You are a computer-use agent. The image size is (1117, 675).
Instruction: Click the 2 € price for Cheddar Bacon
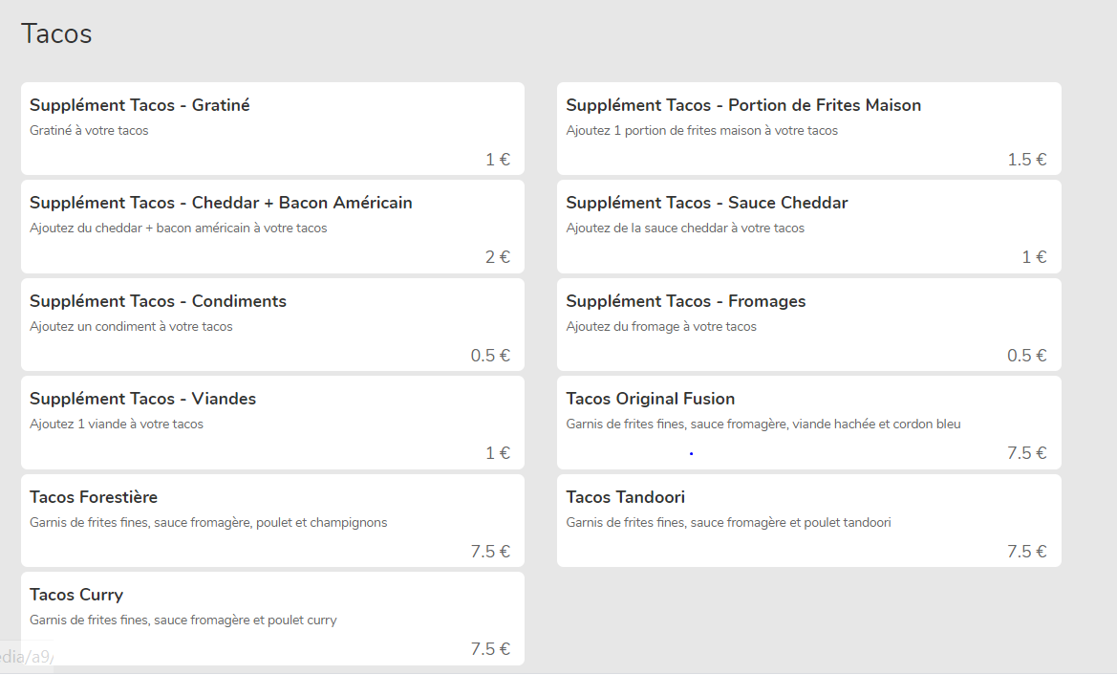click(498, 257)
